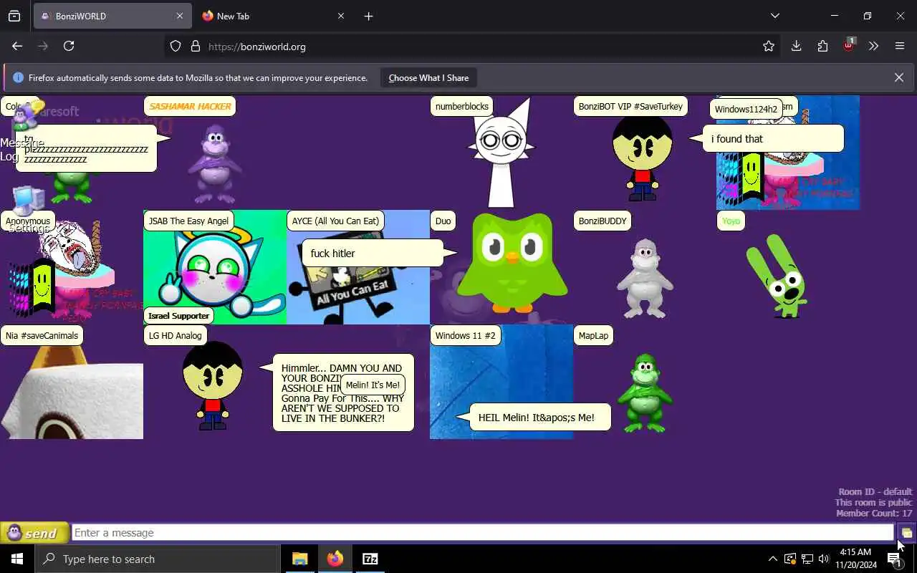
Task: Click BonziBOT VIP black-haired character
Action: pos(643,159)
